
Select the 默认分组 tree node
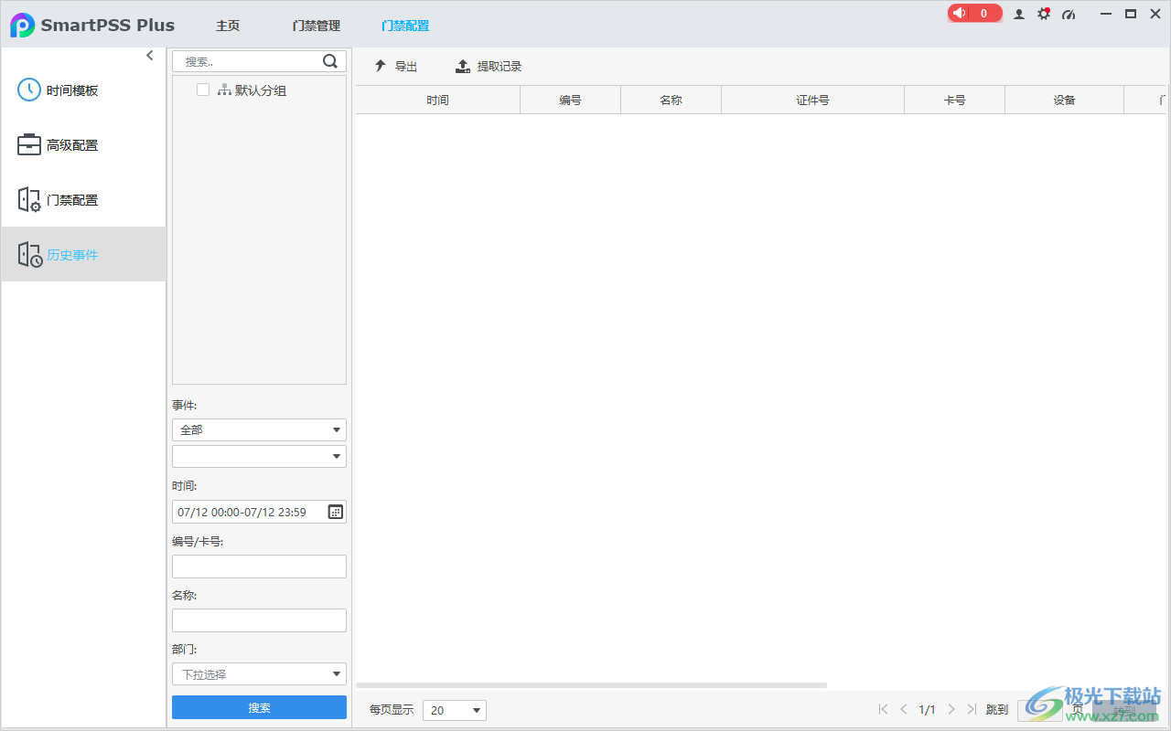(252, 90)
